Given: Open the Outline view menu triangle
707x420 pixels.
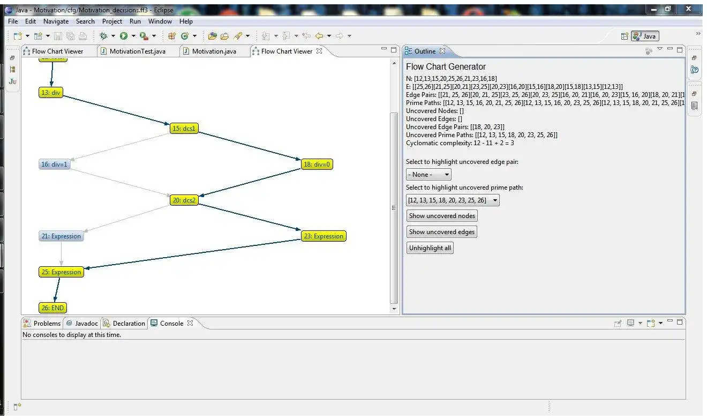Looking at the screenshot, I should coord(660,49).
